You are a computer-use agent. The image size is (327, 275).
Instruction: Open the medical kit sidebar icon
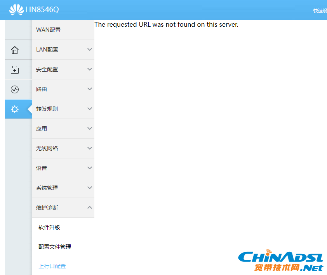[15, 70]
